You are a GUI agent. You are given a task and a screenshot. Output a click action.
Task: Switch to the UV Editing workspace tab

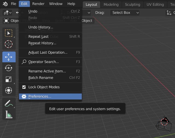(155, 5)
